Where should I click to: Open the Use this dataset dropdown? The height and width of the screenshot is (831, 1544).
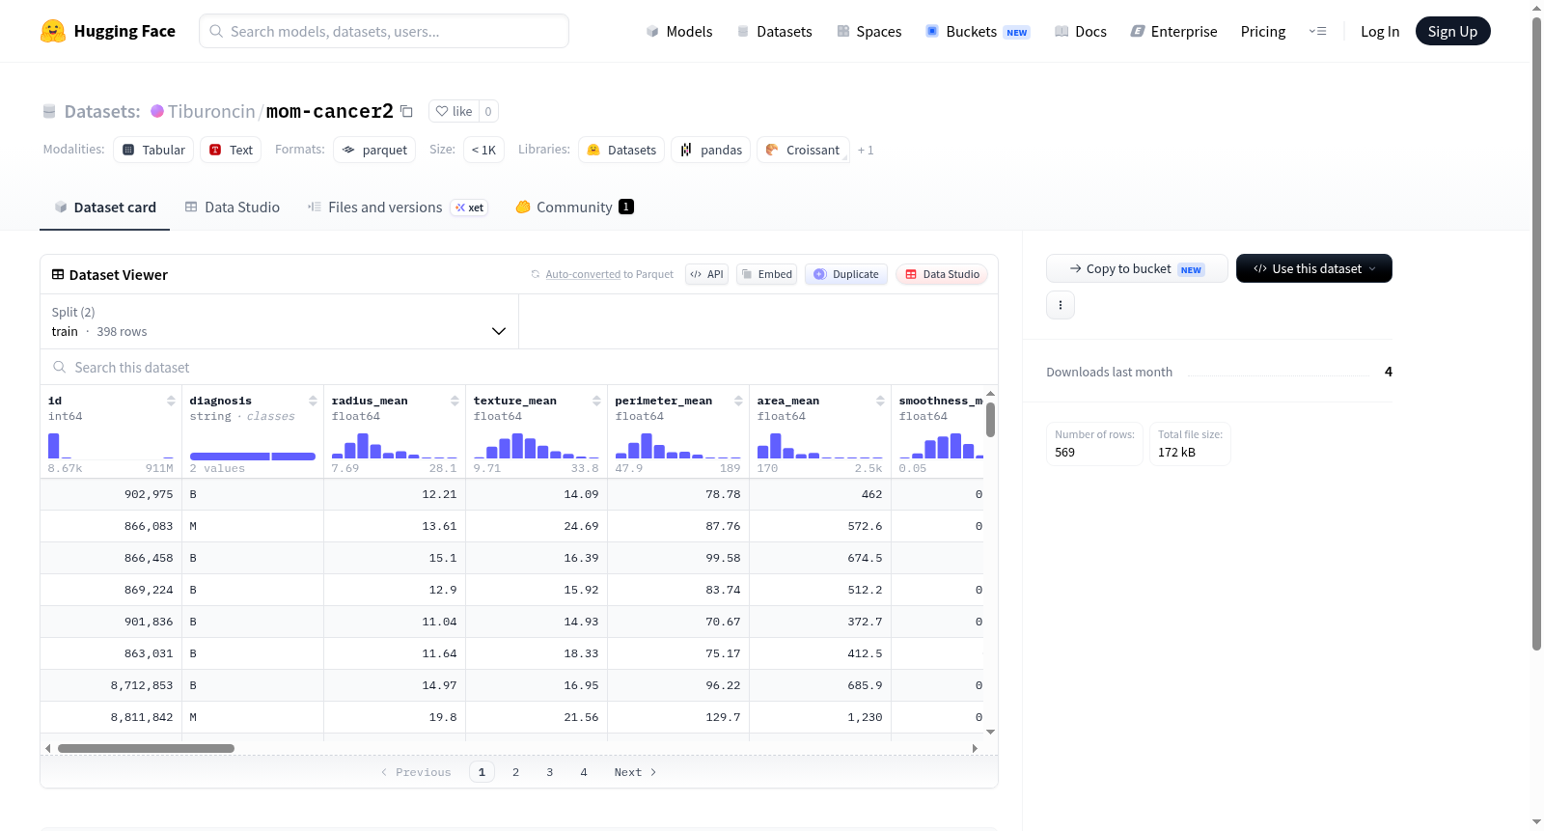tap(1314, 268)
